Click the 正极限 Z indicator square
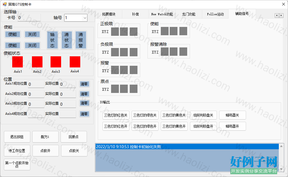This screenshot has width=288, height=177. click(134, 32)
